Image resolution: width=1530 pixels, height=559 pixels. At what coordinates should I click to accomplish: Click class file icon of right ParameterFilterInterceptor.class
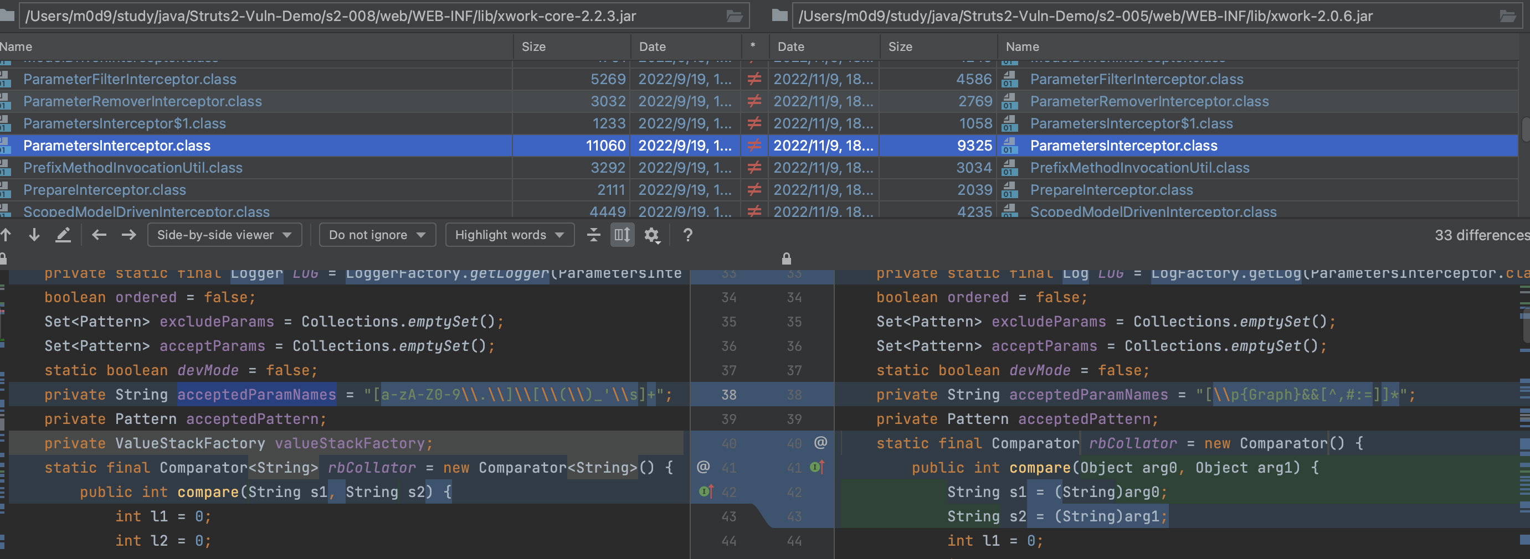pyautogui.click(x=1009, y=79)
